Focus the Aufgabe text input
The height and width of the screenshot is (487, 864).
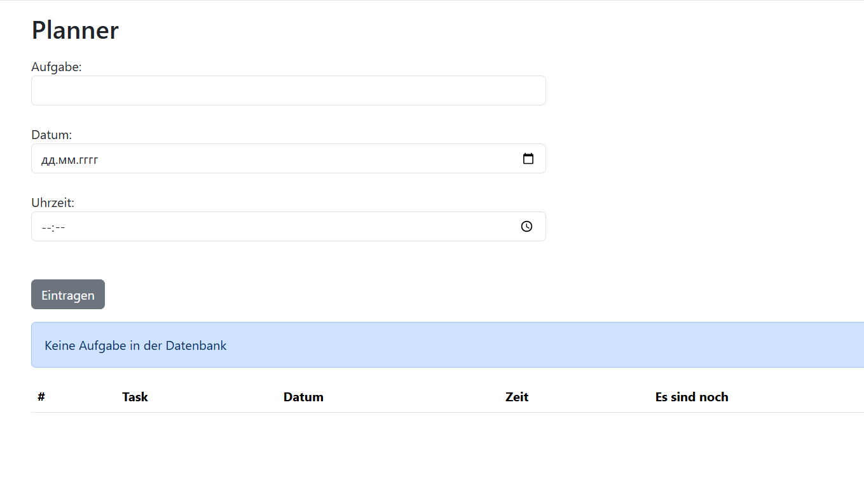[288, 91]
